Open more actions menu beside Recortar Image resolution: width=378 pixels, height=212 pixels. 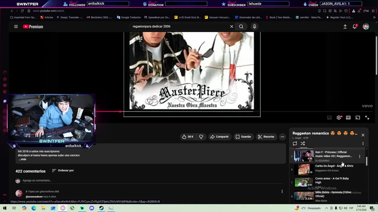(x=282, y=137)
